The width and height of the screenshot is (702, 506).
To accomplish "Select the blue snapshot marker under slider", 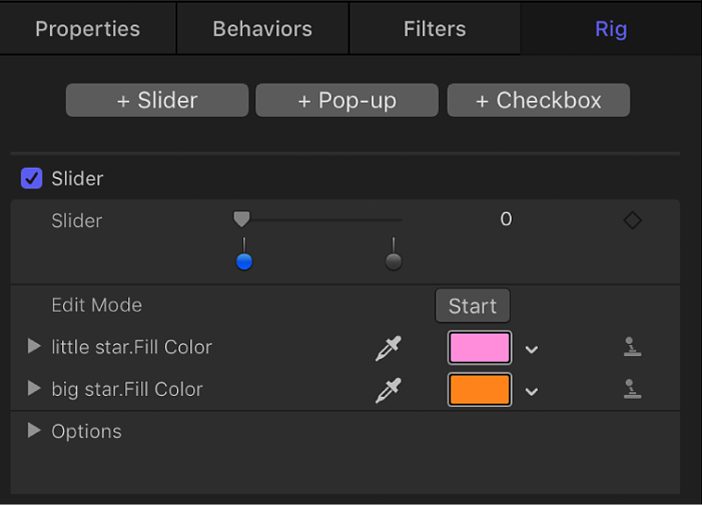I will point(244,261).
